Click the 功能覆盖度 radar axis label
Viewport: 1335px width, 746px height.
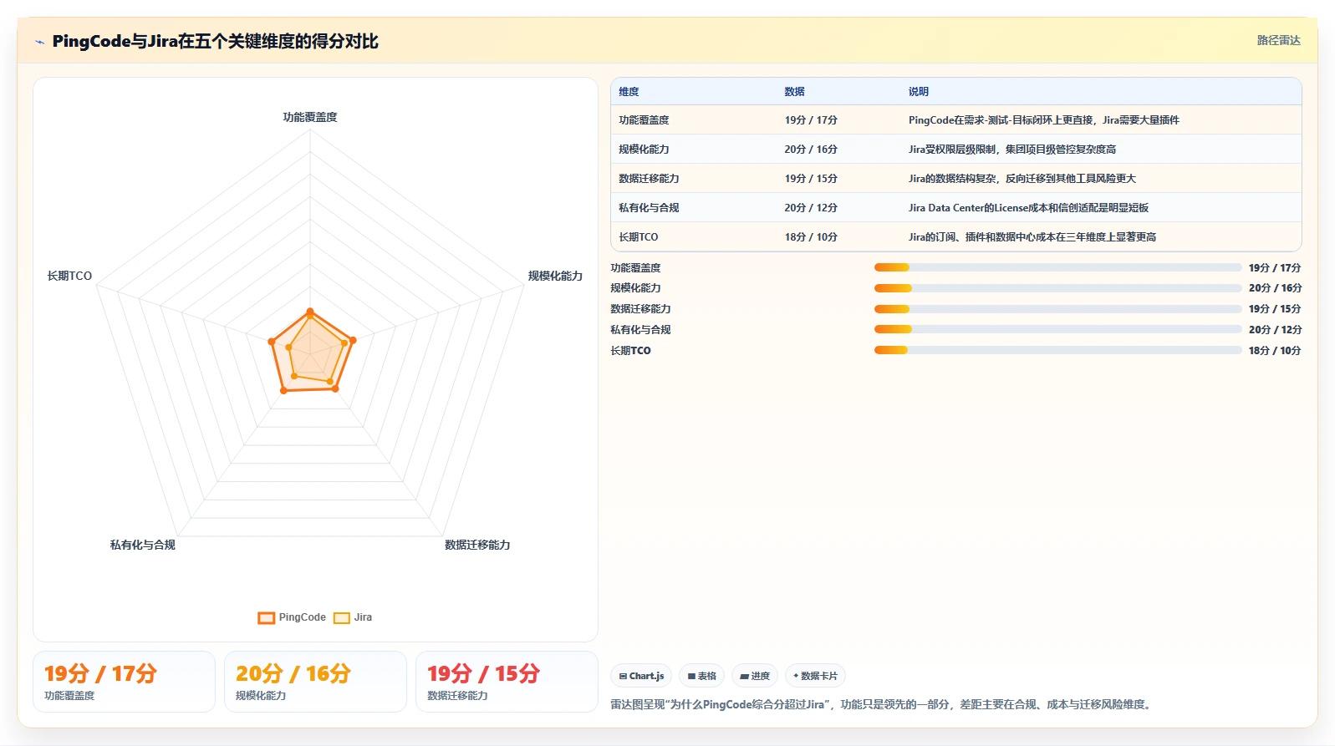pos(310,117)
